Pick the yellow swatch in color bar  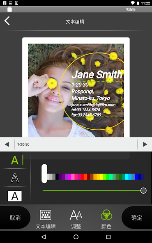tap(101, 177)
